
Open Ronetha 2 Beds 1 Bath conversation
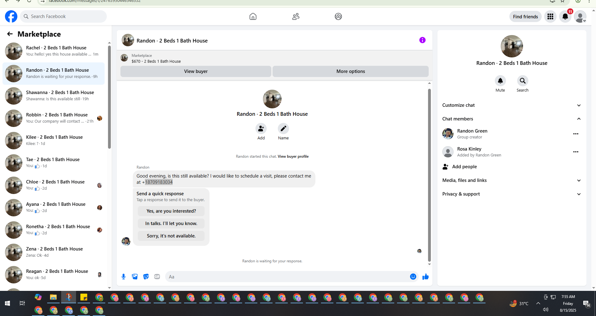point(53,230)
